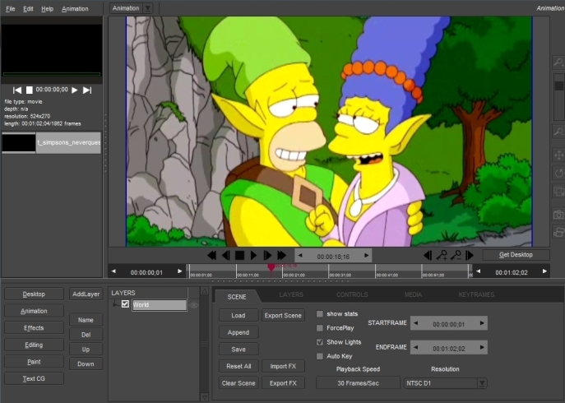Viewport: 565px width, 403px height.
Task: Select the pan/move view icon
Action: coord(558,154)
